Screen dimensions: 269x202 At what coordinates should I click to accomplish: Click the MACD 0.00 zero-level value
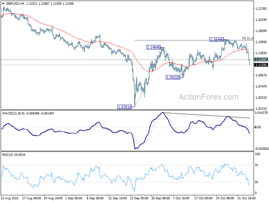pos(258,127)
